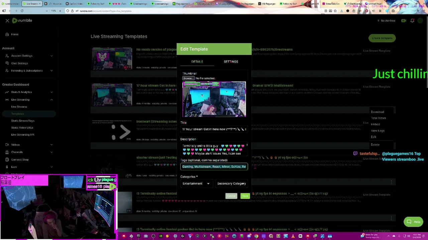
Task: Click into the Tags field
Action: tap(214, 167)
